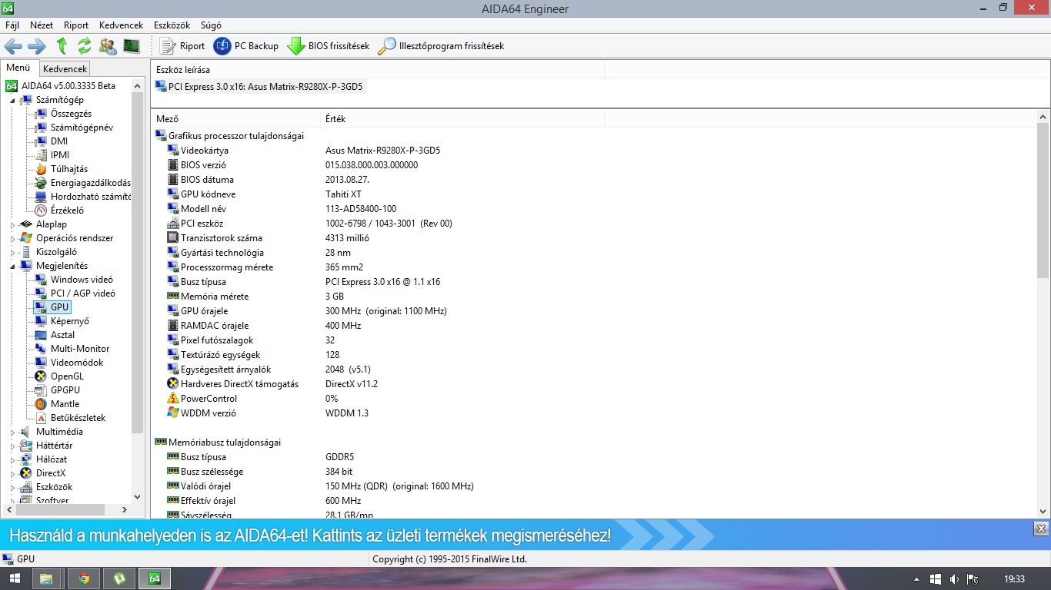Open Illesztőprogram frissítések driver updates
The width and height of the screenshot is (1051, 590).
point(442,46)
